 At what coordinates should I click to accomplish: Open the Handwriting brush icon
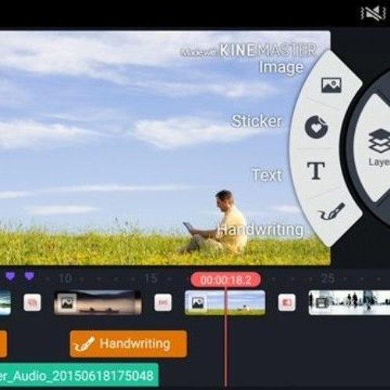tap(331, 211)
